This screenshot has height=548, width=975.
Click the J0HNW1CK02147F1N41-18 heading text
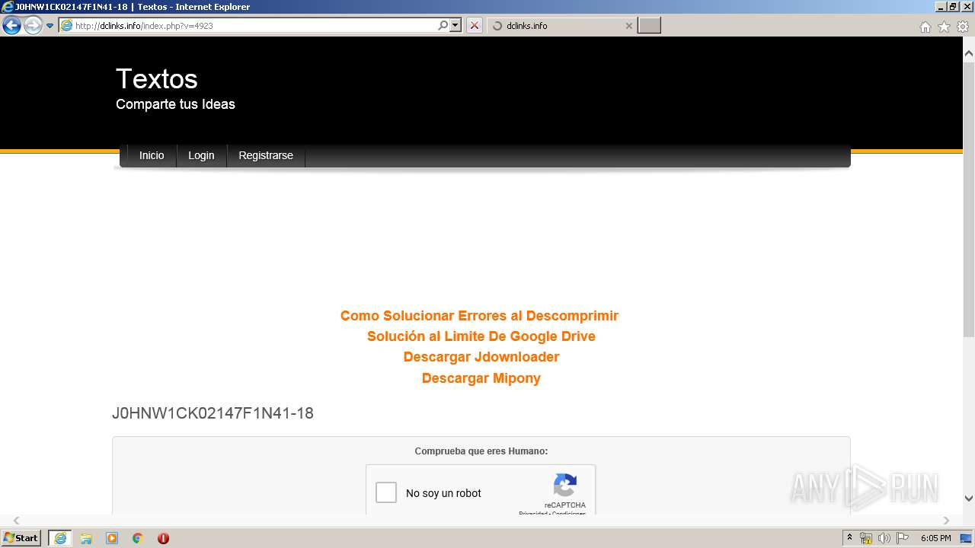click(x=213, y=413)
